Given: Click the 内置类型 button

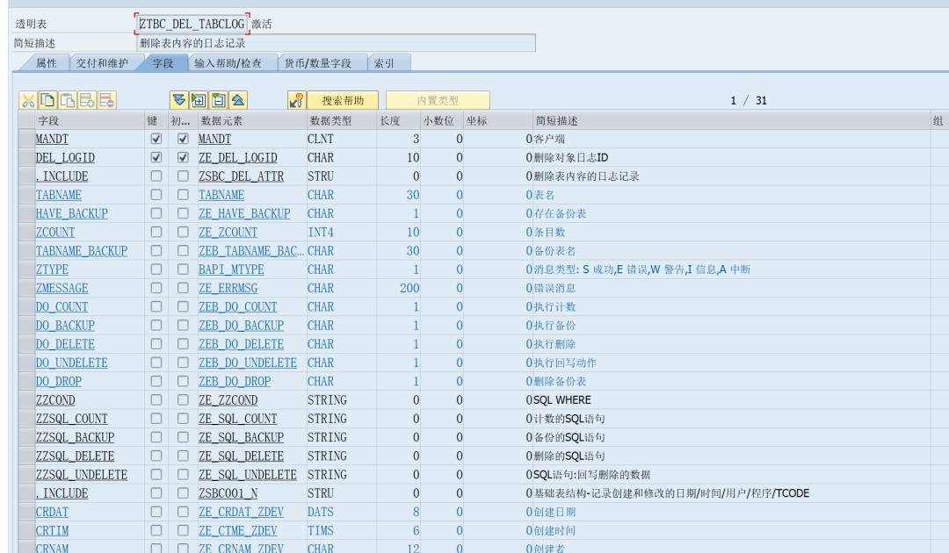Looking at the screenshot, I should (x=438, y=100).
